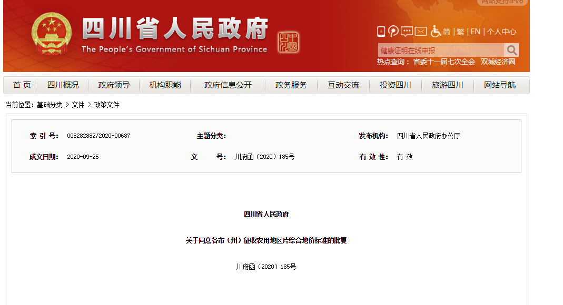Click the search input field
This screenshot has height=305, width=563.
(x=440, y=50)
